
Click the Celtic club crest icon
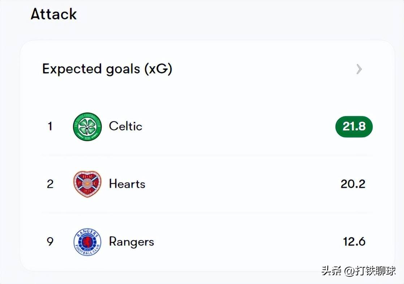(87, 127)
